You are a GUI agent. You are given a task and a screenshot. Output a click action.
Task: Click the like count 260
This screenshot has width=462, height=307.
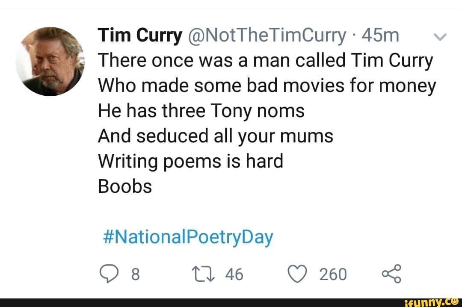click(333, 275)
